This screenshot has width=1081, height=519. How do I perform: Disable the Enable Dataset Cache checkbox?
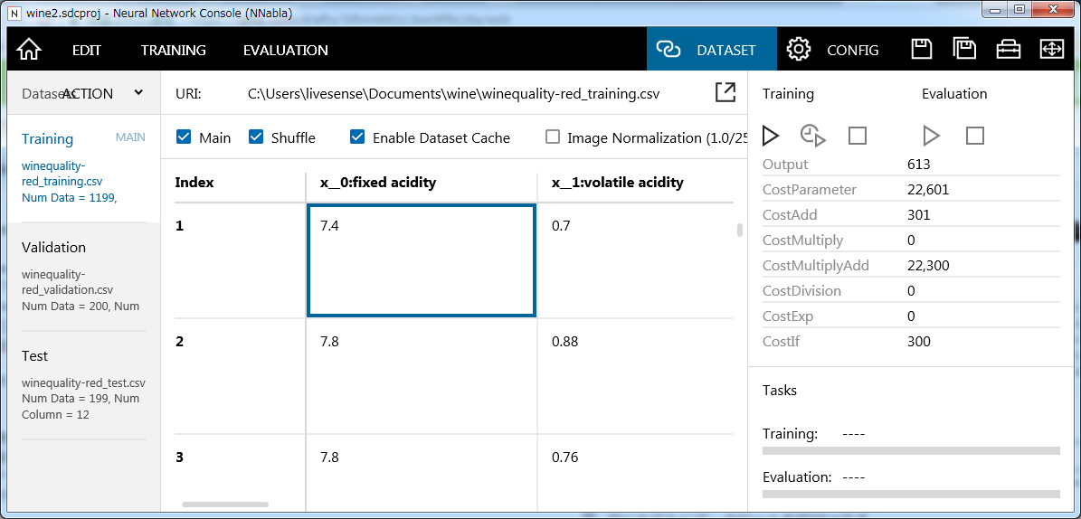tap(357, 137)
